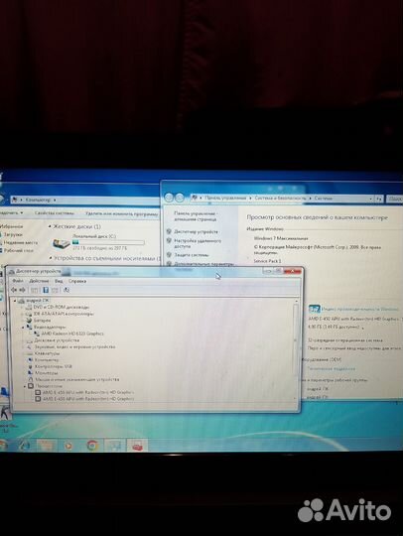This screenshot has height=536, width=403.
Task: Click the Контроллеры USB icon
Action: click(31, 366)
